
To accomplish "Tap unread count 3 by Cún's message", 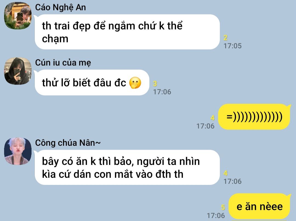I will coord(155,84).
